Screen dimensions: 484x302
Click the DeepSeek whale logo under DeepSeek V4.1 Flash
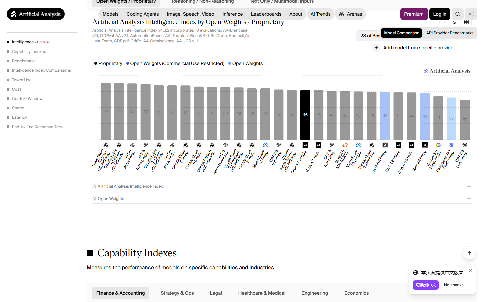pyautogui.click(x=451, y=145)
